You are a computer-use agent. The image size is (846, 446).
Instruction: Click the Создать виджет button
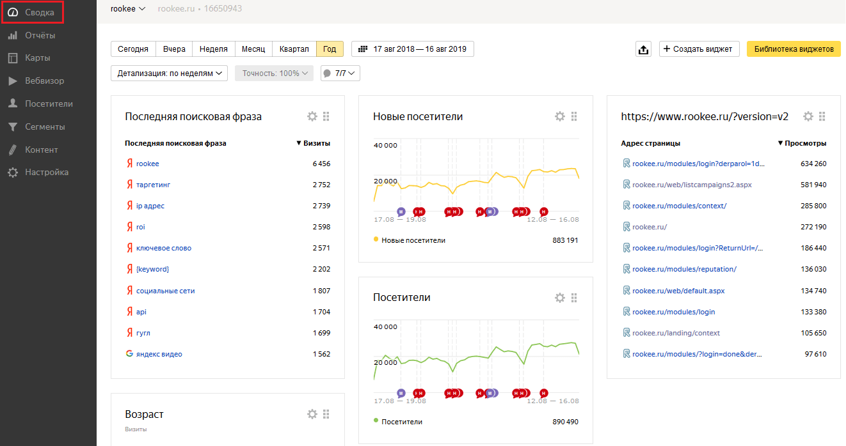click(x=699, y=49)
